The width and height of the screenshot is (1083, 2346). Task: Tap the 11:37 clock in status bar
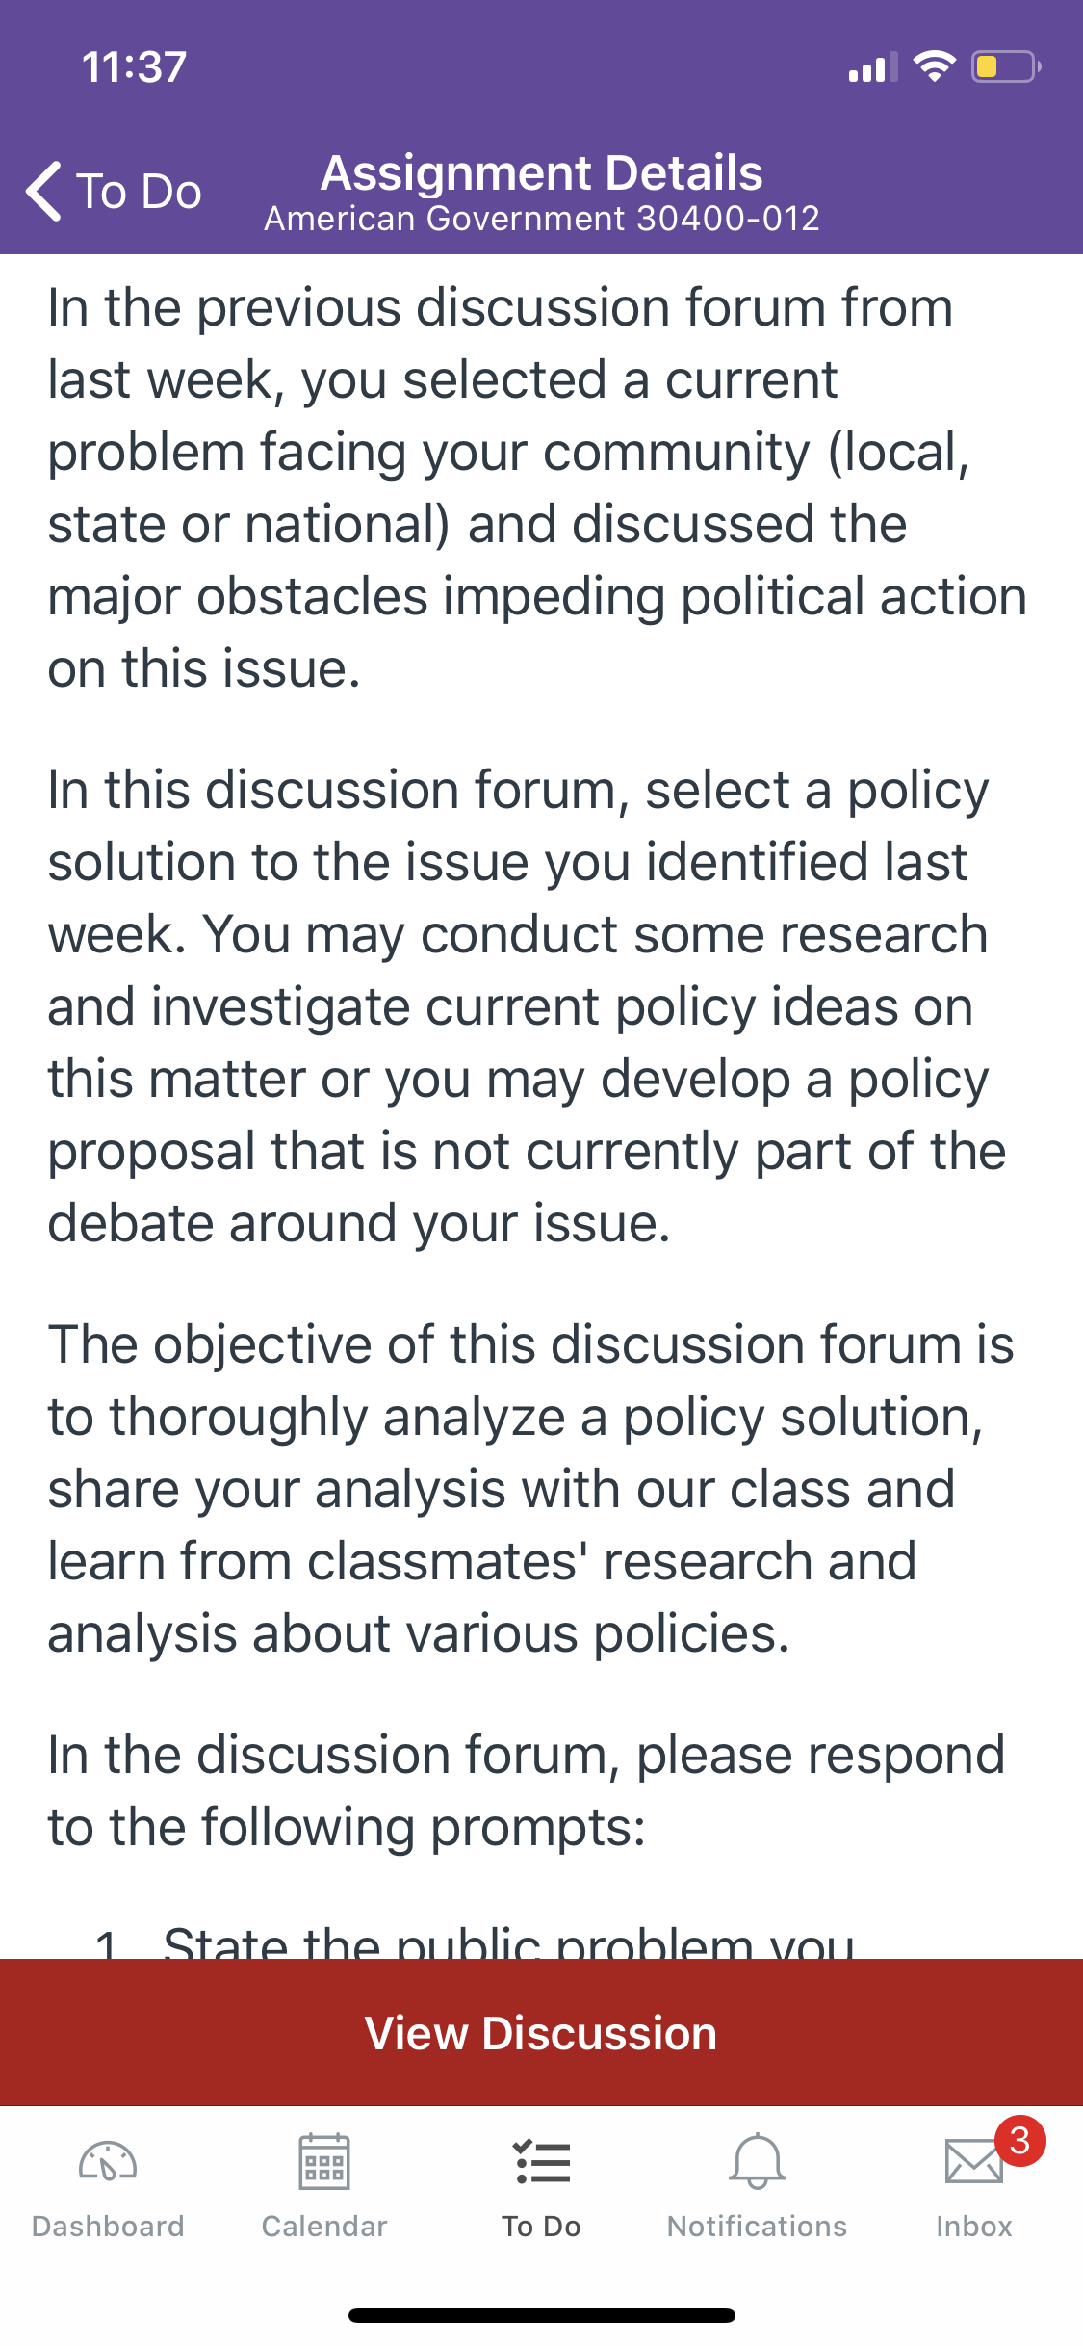pyautogui.click(x=134, y=67)
